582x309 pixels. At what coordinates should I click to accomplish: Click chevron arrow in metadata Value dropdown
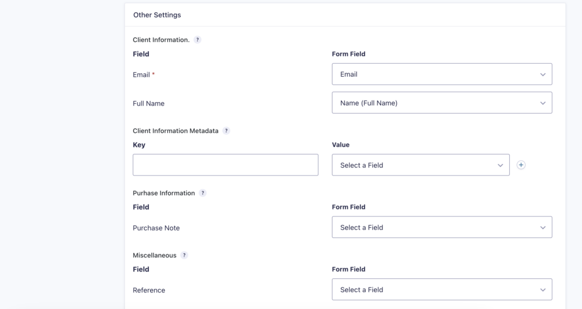[500, 165]
